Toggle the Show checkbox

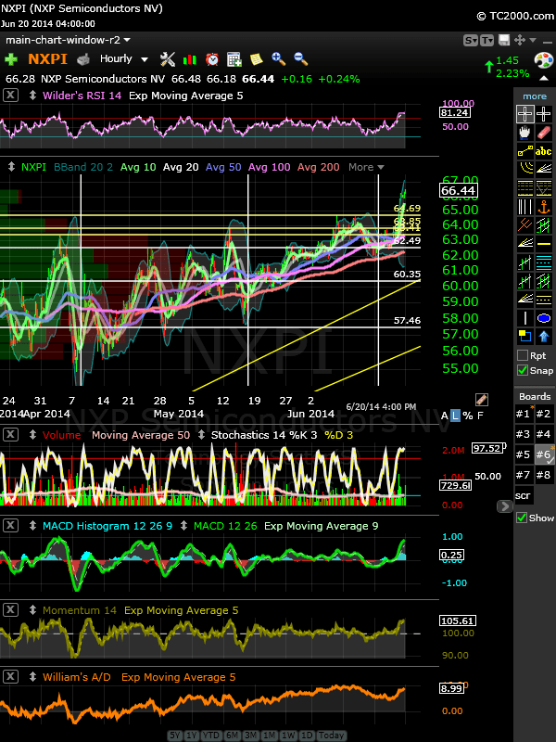(x=522, y=518)
